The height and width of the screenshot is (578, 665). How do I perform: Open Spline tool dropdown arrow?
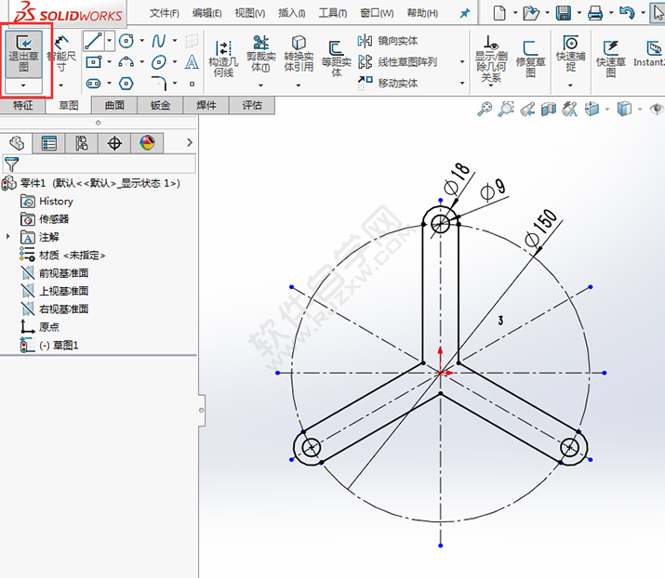click(x=175, y=41)
